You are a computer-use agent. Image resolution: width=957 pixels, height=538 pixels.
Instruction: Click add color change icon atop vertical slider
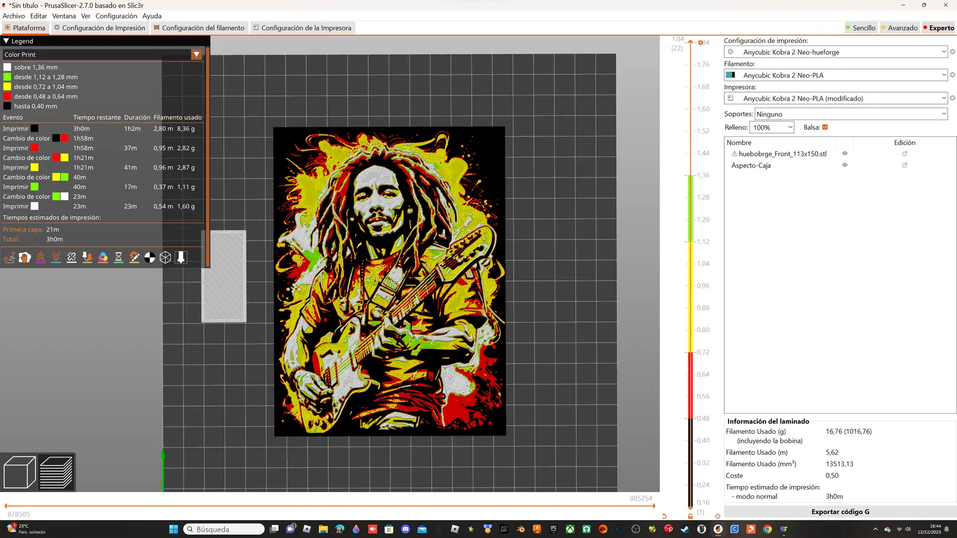[701, 42]
